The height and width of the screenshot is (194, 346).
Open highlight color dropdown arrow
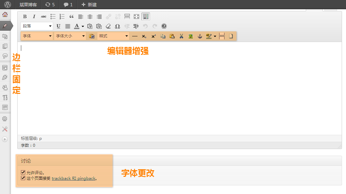[x=215, y=36]
